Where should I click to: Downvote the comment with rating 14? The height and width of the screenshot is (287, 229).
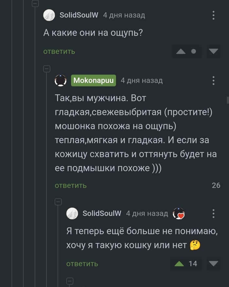(213, 263)
